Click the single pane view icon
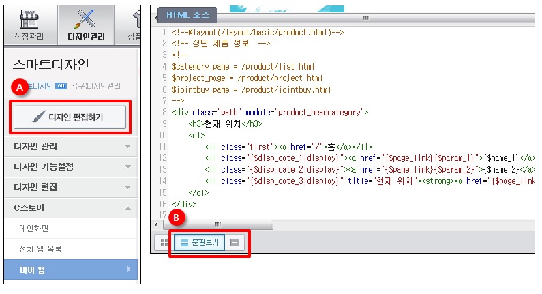This screenshot has height=294, width=542. point(235,242)
